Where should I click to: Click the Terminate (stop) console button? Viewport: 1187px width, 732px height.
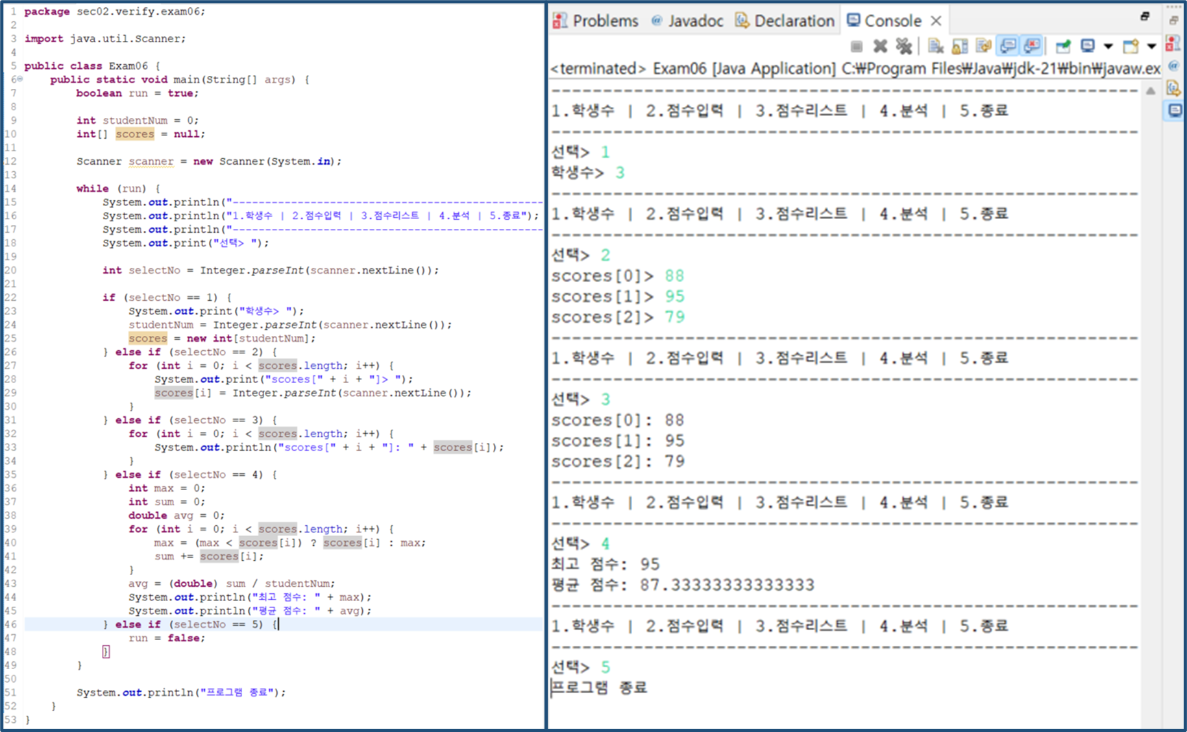pyautogui.click(x=857, y=46)
